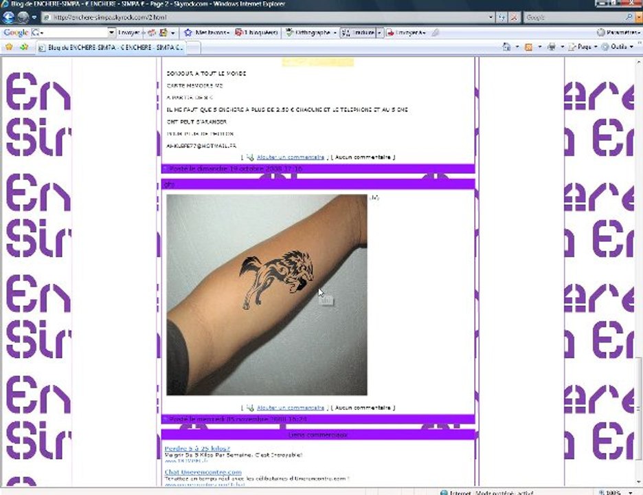Click the Envoyer button on Google toolbar
Viewport: 643px width, 495px height.
pyautogui.click(x=129, y=32)
